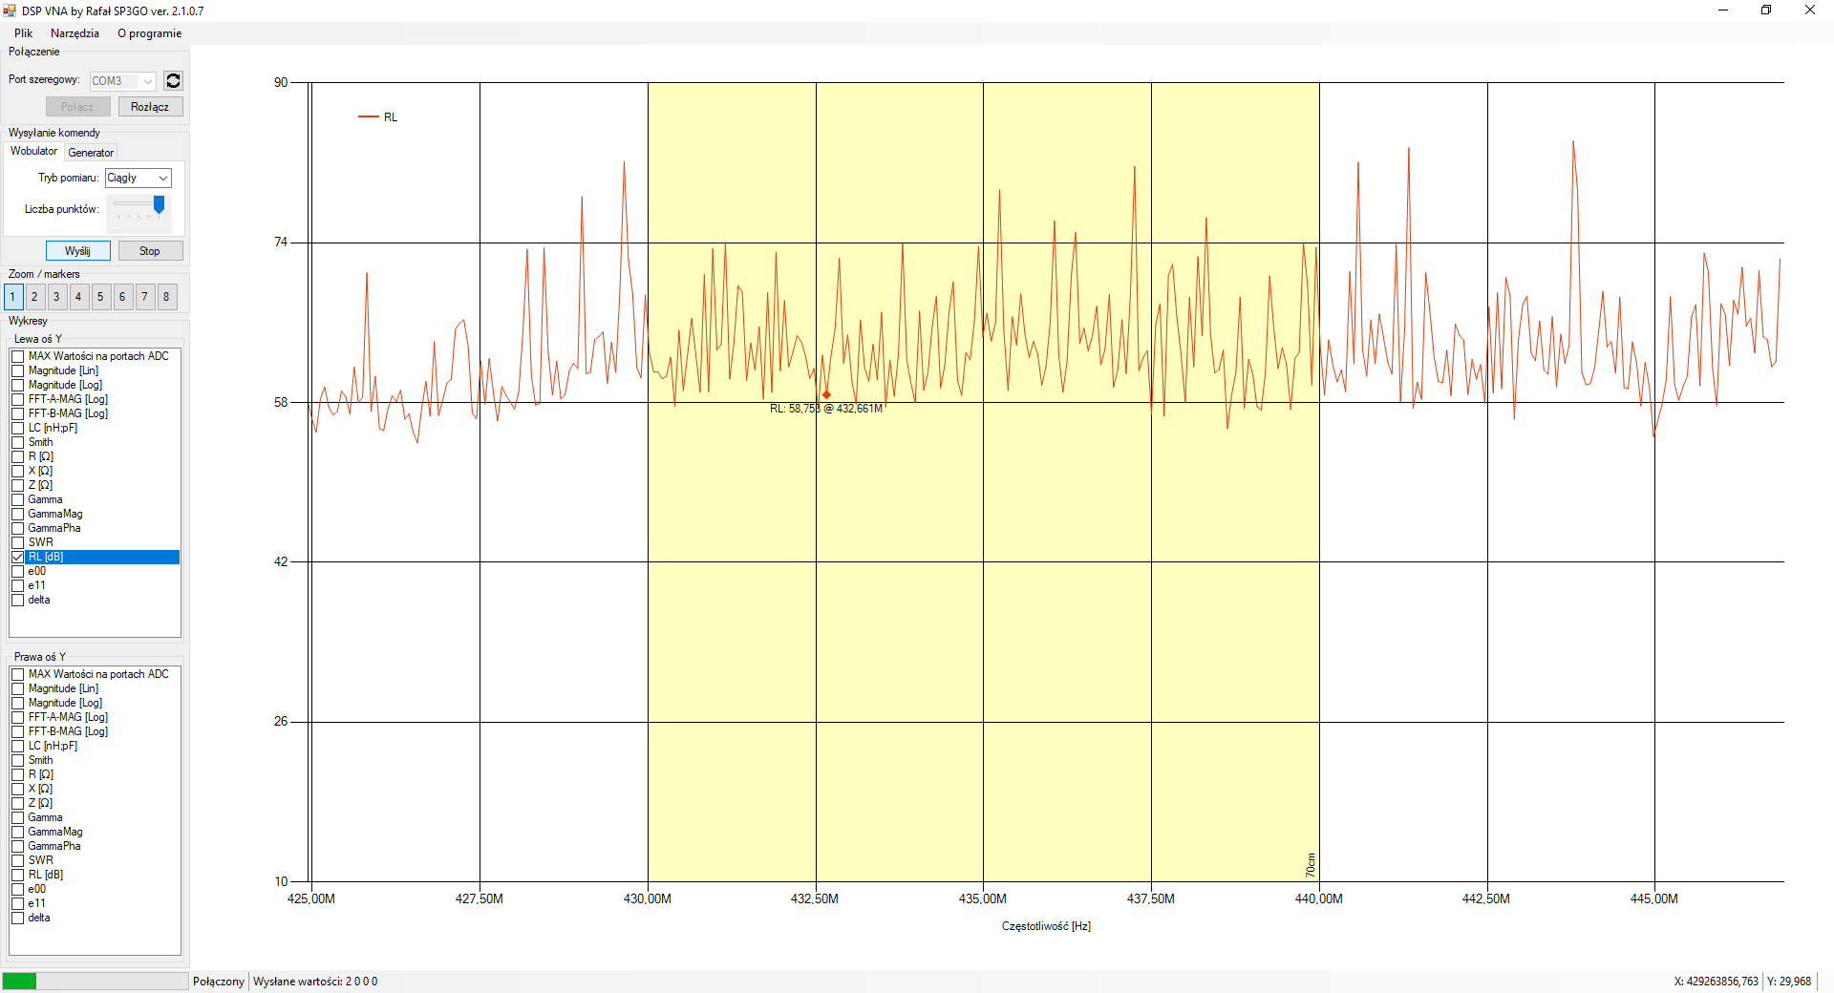This screenshot has height=993, width=1834.
Task: Enable Smith checkbox in right Y axis list
Action: (x=18, y=760)
